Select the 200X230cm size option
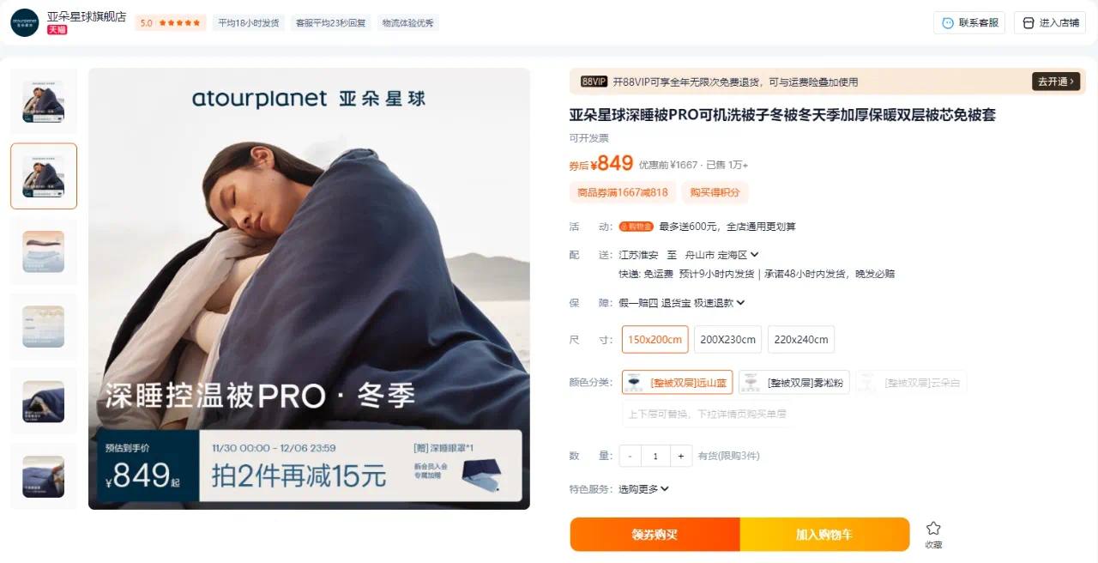The height and width of the screenshot is (563, 1098). tap(727, 339)
